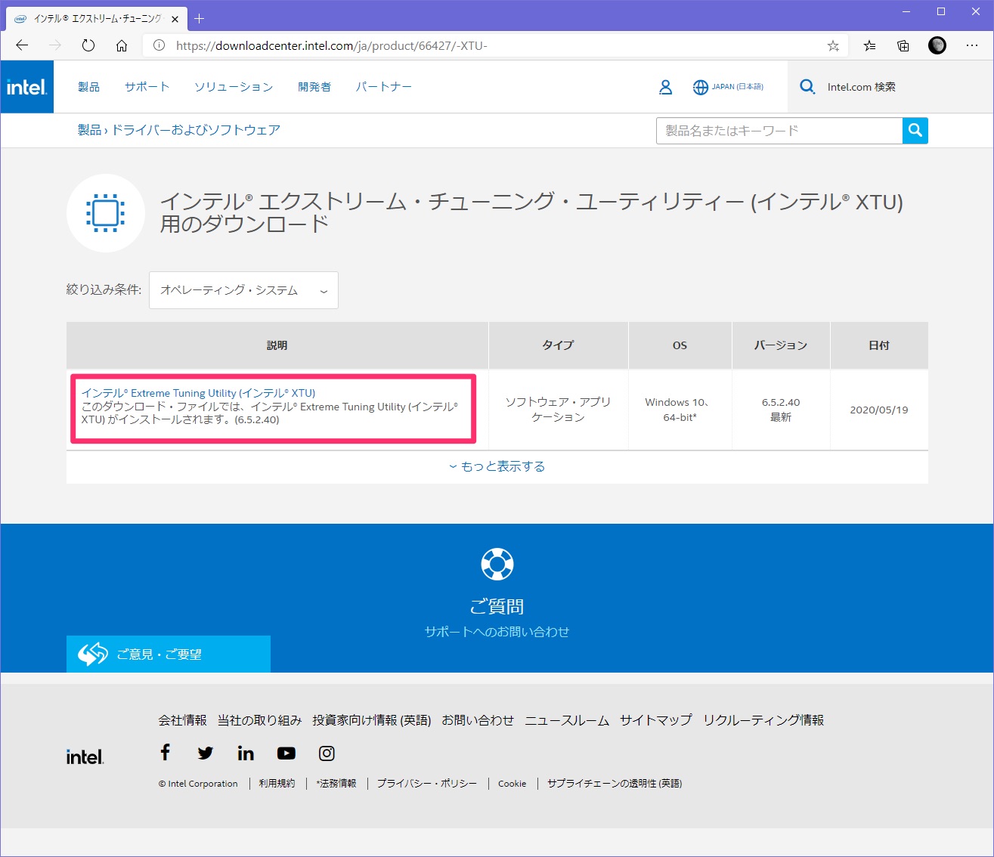Click the 日付 column header
994x857 pixels.
879,345
